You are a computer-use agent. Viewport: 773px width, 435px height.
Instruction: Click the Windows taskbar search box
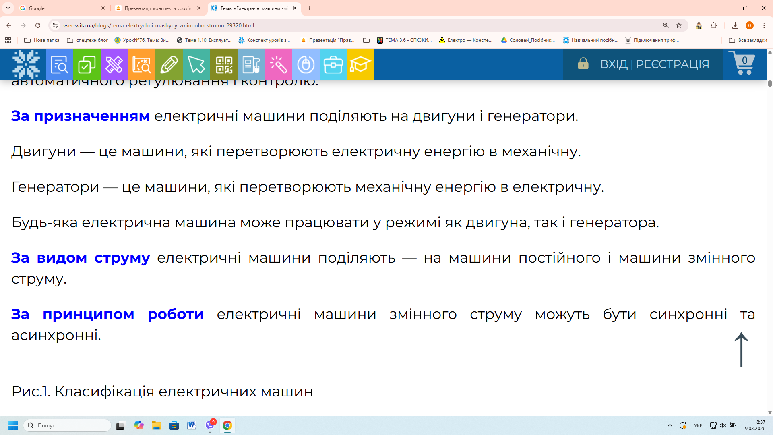[68, 425]
